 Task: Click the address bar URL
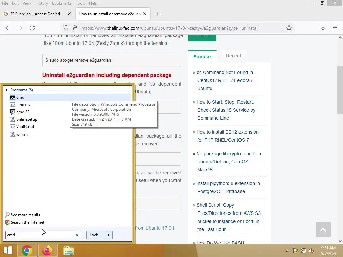pyautogui.click(x=170, y=28)
